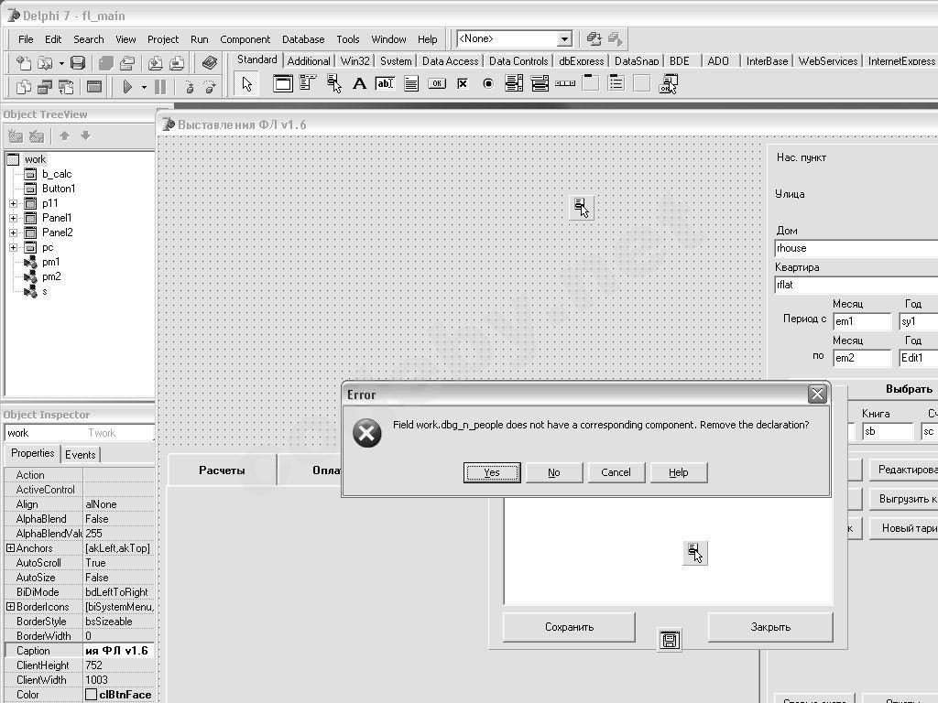This screenshot has height=703, width=938.
Task: Select the Label component in palette
Action: (x=359, y=83)
